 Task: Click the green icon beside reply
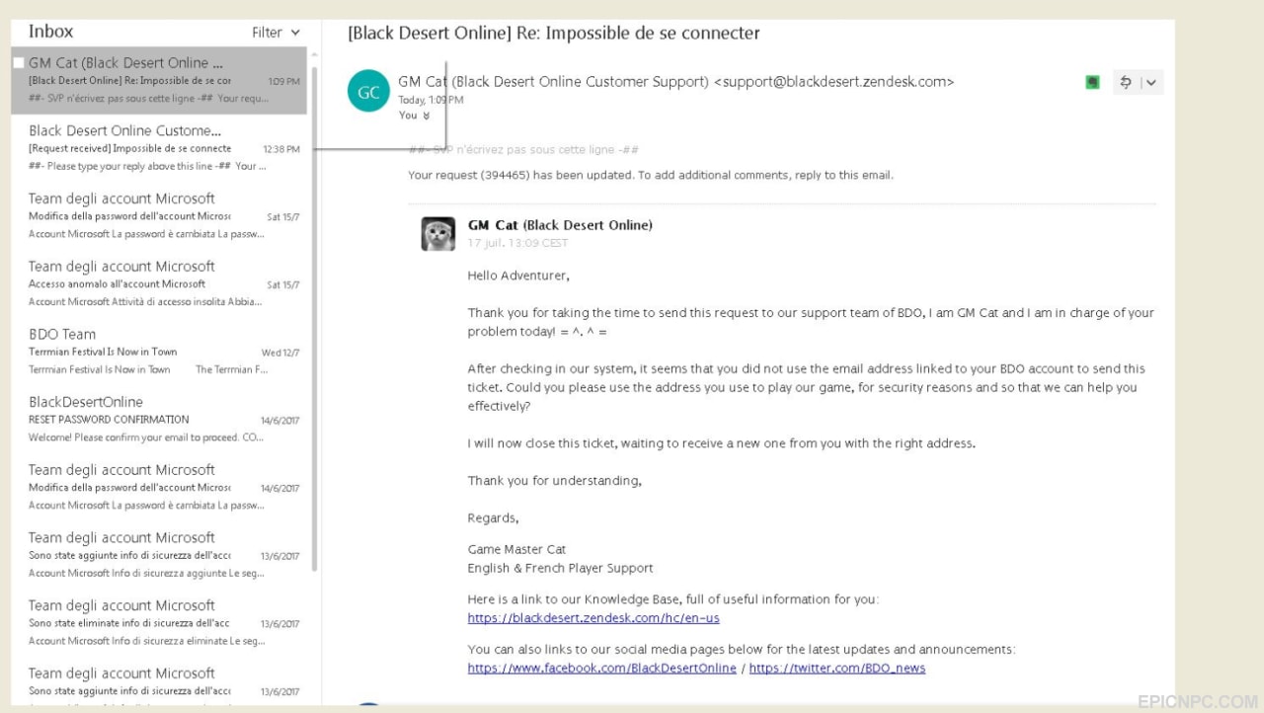[1092, 82]
